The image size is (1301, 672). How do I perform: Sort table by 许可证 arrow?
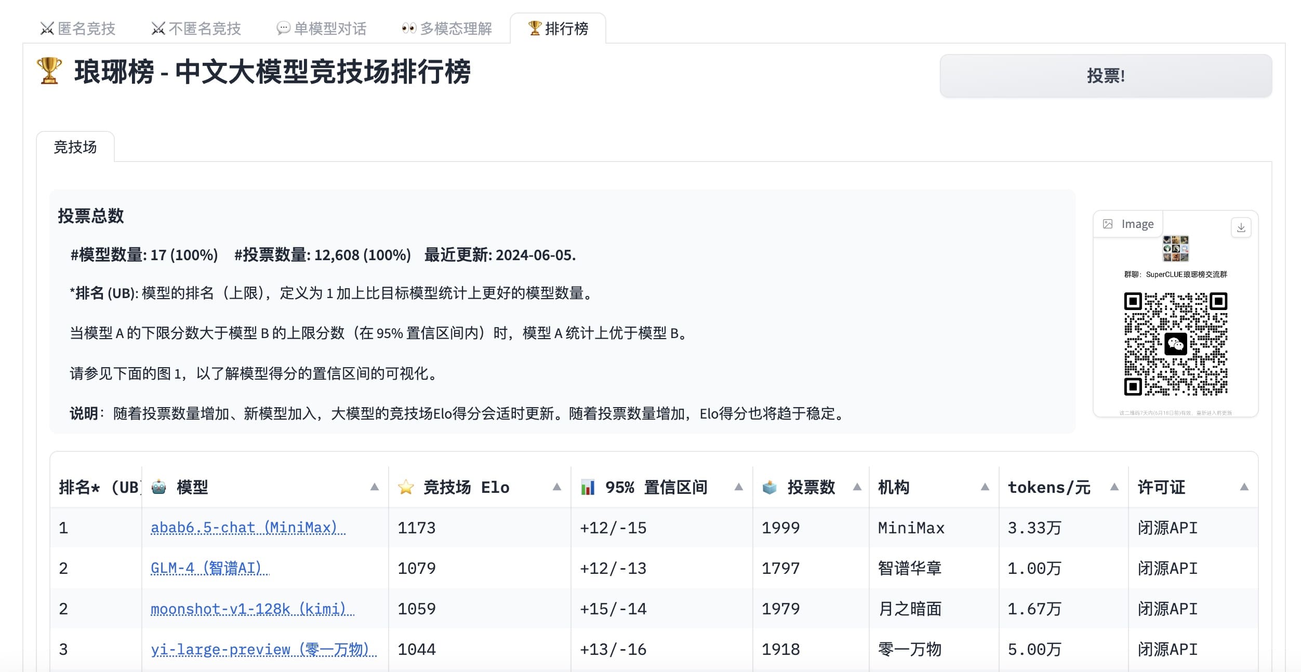coord(1244,487)
